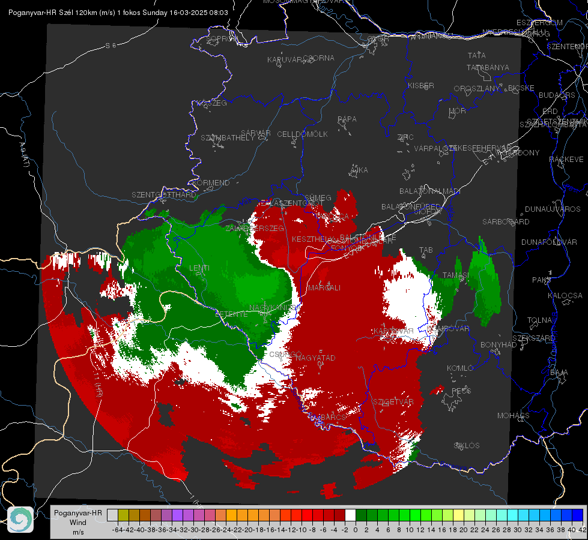The height and width of the screenshot is (540, 588).
Task: Click the ZIRC label
Action: pos(405,137)
